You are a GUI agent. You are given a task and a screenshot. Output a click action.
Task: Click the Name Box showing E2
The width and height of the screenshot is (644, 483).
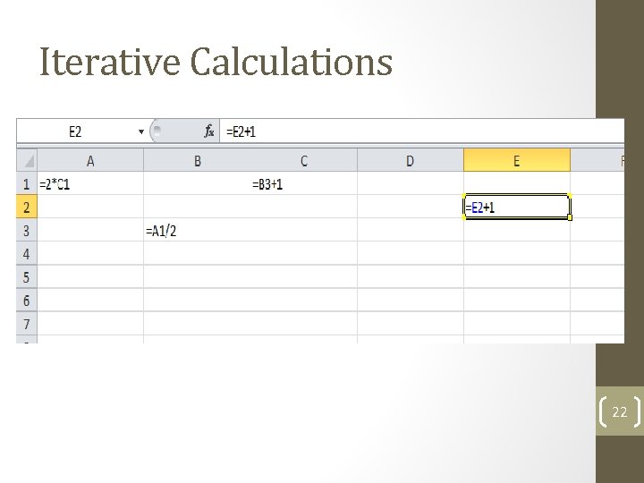(x=76, y=131)
